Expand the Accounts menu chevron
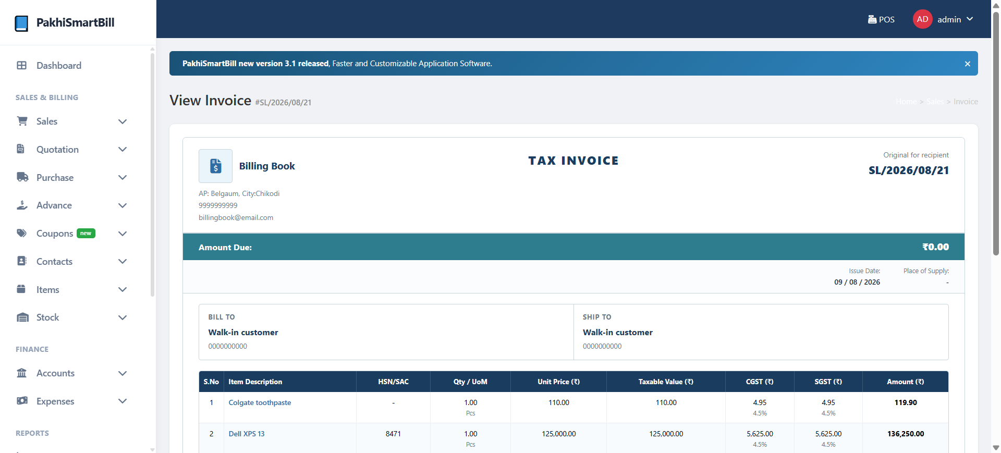The image size is (1001, 453). click(x=123, y=373)
